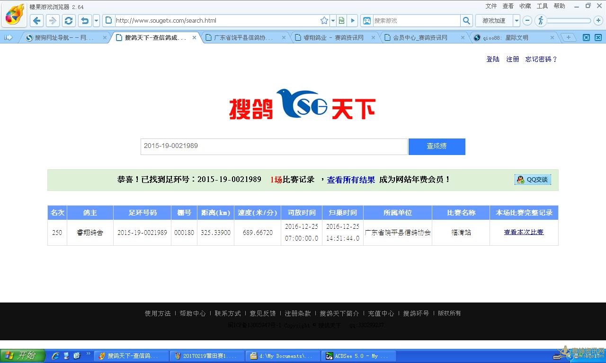Screen dimensions: 606x363
Task: Click the minus speed decrease icon
Action: (527, 20)
